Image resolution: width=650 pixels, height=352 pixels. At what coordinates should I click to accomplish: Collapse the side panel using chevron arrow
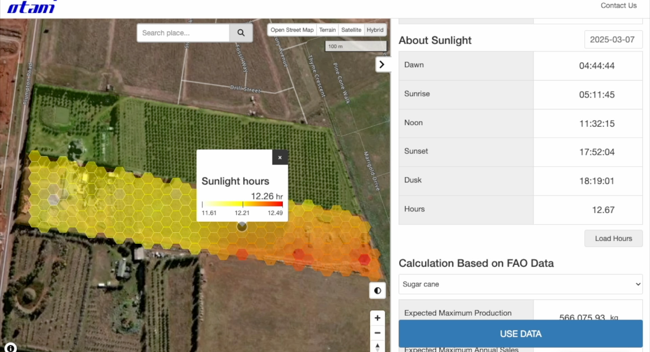[382, 64]
